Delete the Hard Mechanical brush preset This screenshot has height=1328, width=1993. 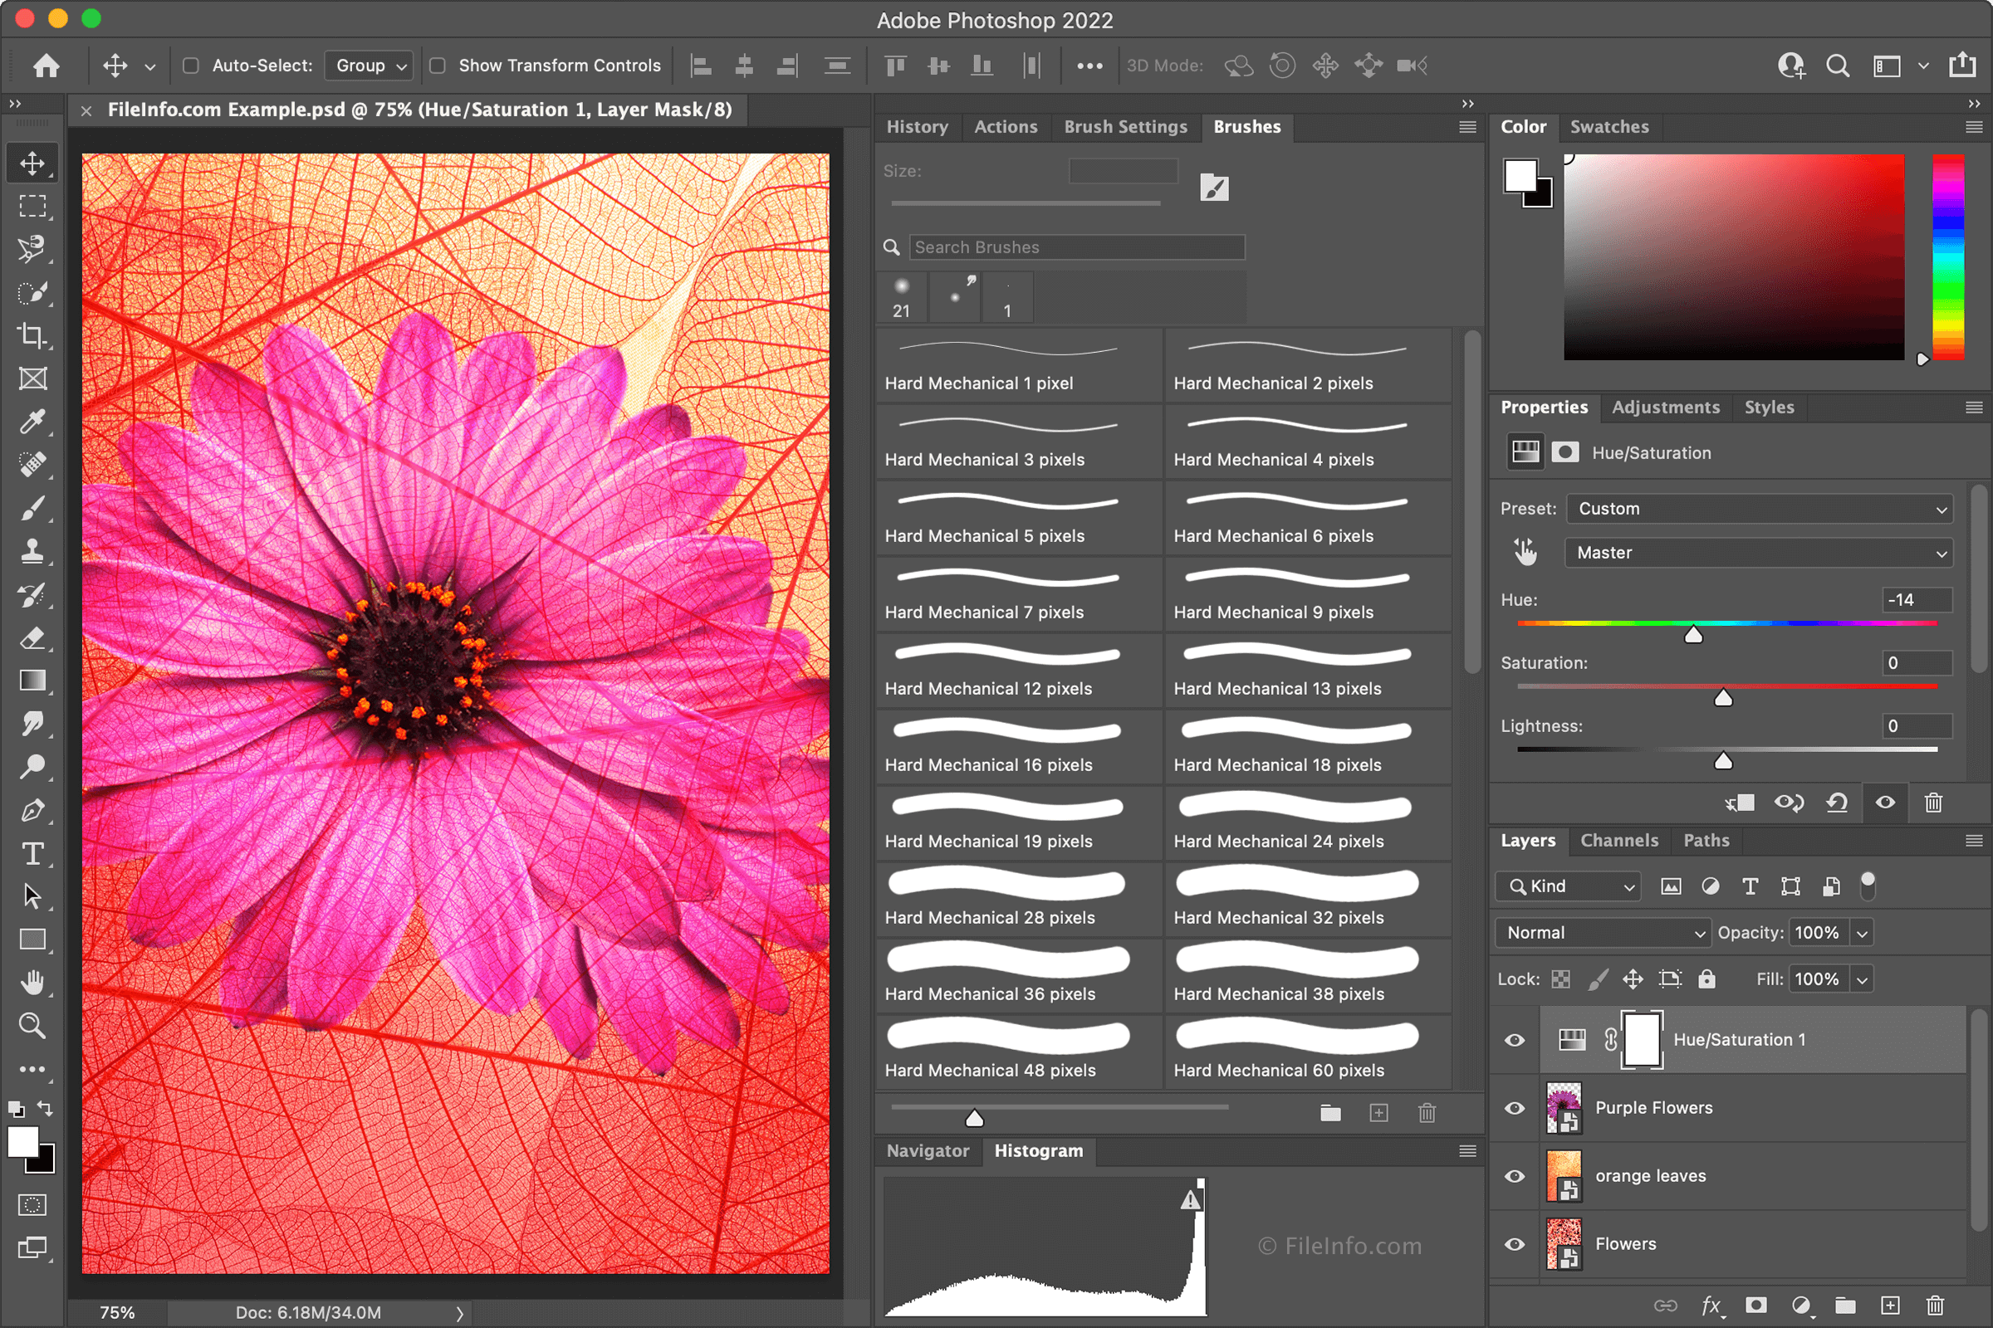click(x=1427, y=1113)
